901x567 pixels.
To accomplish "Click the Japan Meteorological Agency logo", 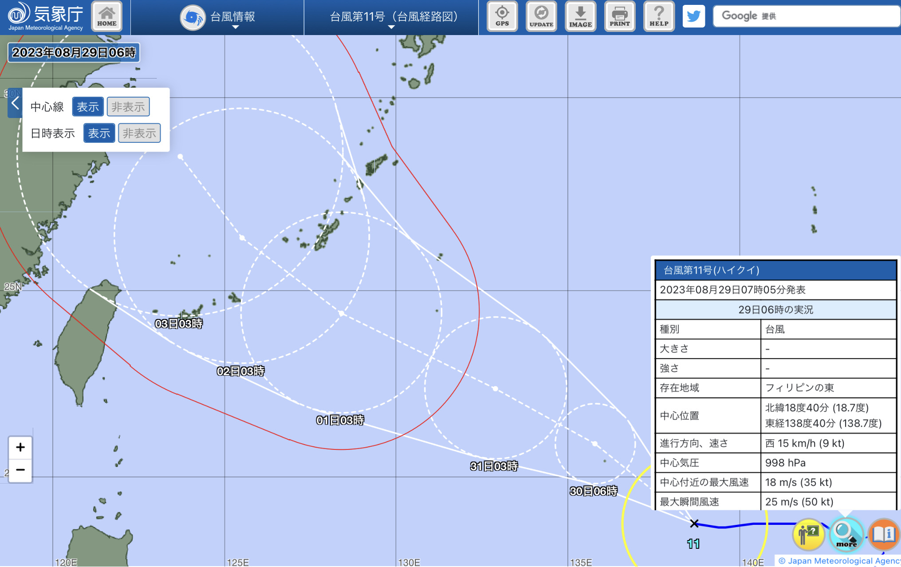I will pyautogui.click(x=45, y=16).
